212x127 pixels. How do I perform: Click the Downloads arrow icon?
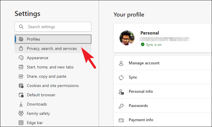coord(21,104)
